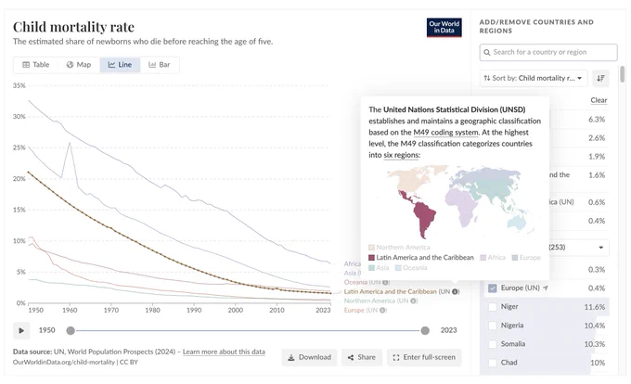Play the timeline animation
The width and height of the screenshot is (631, 384).
[21, 330]
